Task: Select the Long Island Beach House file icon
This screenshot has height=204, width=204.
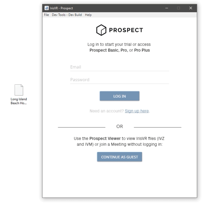Action: [x=19, y=90]
